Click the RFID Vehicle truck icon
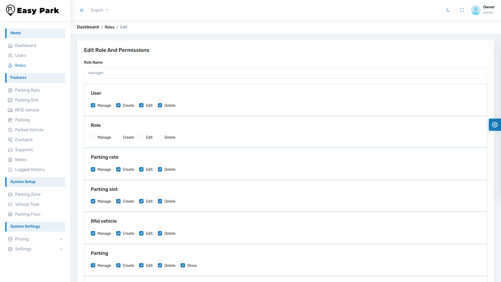501x282 pixels. click(10, 110)
